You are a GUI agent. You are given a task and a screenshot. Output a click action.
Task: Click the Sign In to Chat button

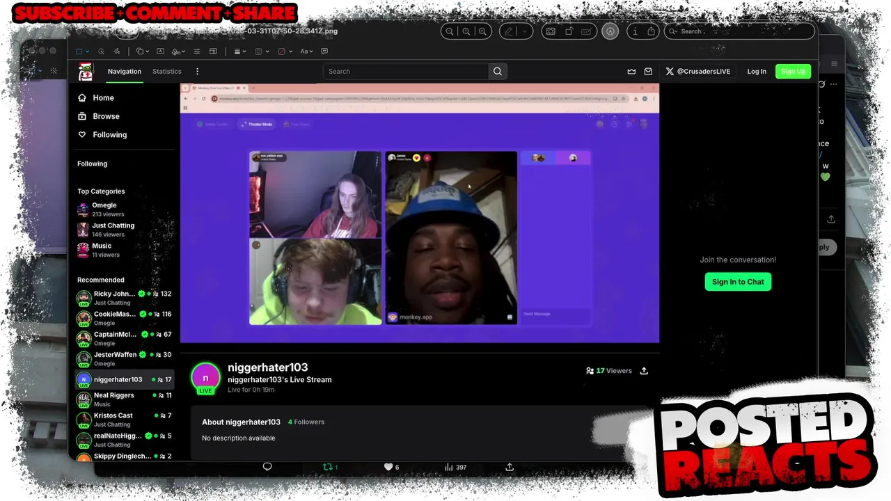pyautogui.click(x=738, y=282)
